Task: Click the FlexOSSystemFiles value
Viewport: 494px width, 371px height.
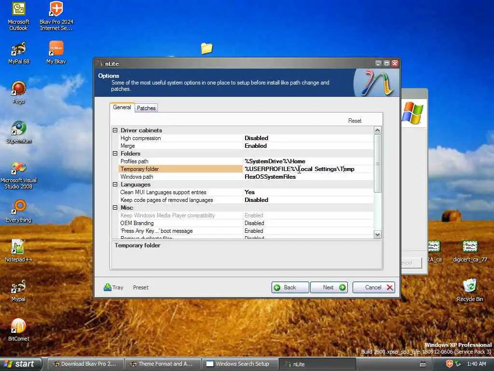Action: (270, 177)
